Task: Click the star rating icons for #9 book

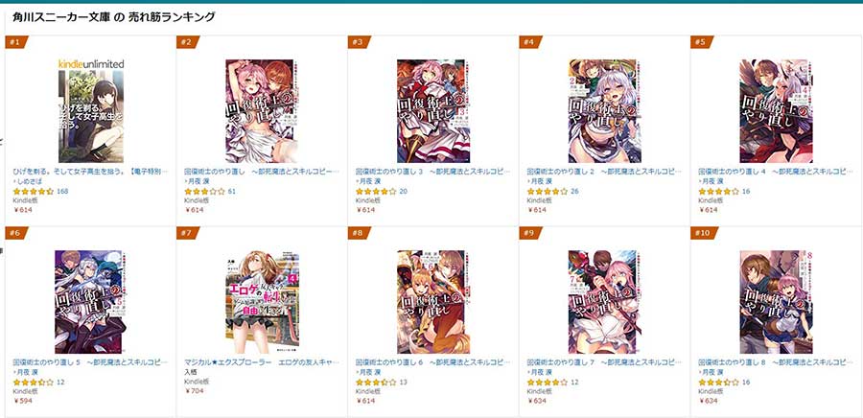Action: click(548, 382)
